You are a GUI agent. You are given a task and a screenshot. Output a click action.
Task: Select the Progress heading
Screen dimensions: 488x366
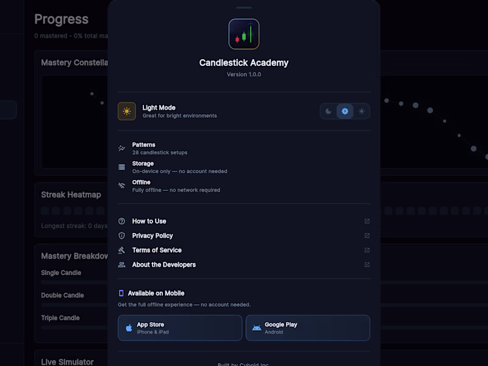point(61,19)
